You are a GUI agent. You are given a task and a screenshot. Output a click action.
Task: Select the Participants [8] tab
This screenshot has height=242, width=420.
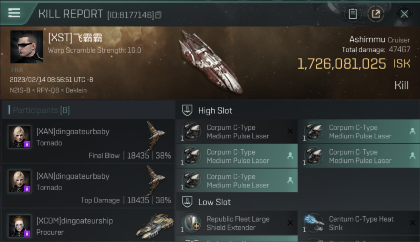coord(41,110)
